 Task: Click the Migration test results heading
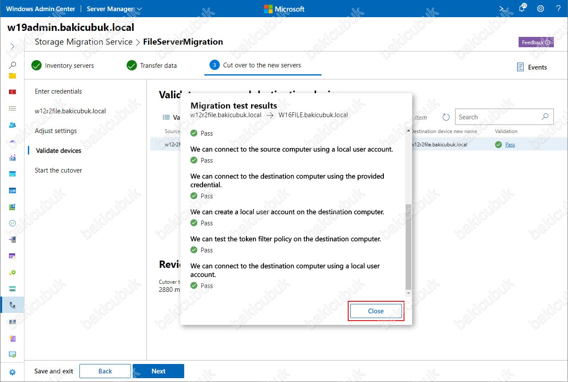point(234,106)
